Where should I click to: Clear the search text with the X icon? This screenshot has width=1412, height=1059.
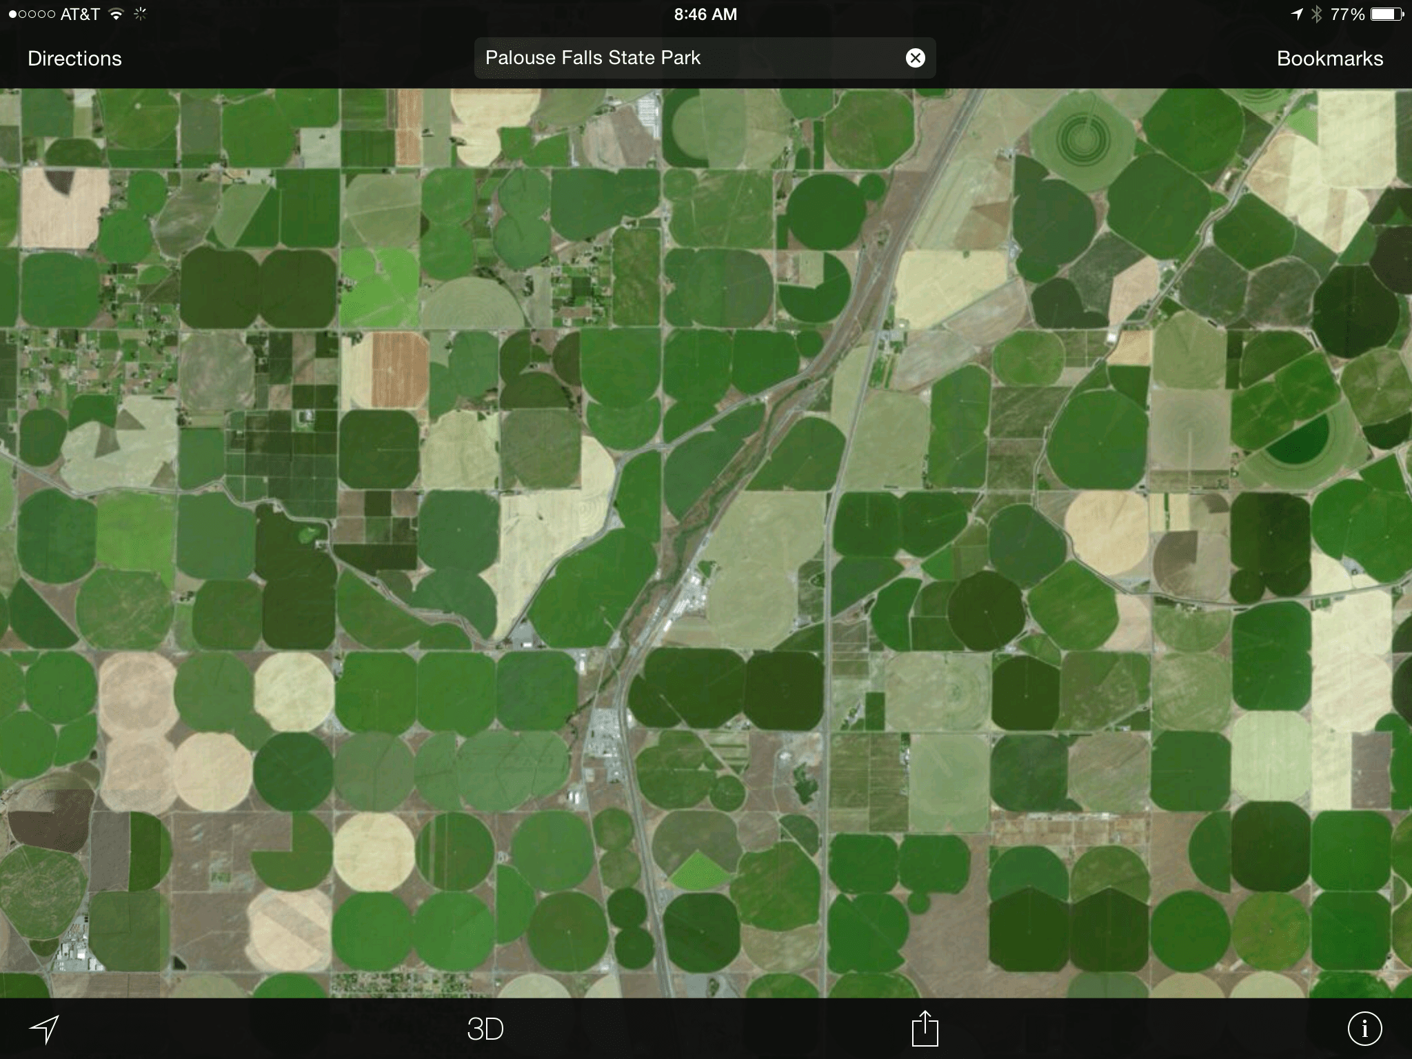(915, 58)
